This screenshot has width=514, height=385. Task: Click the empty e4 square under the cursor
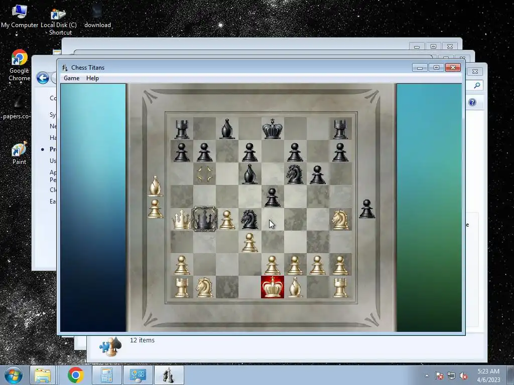(273, 220)
